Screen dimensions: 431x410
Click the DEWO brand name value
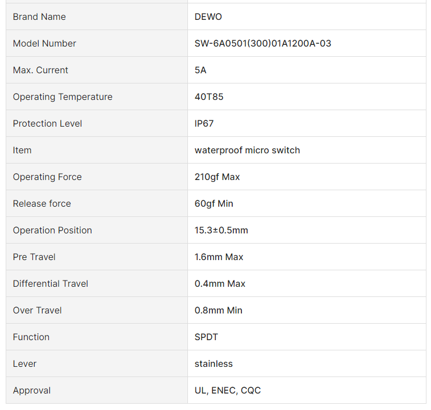208,17
